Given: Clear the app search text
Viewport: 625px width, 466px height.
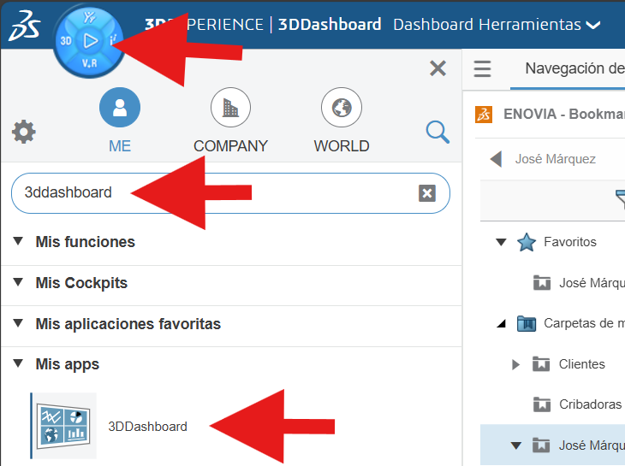Looking at the screenshot, I should coord(427,193).
